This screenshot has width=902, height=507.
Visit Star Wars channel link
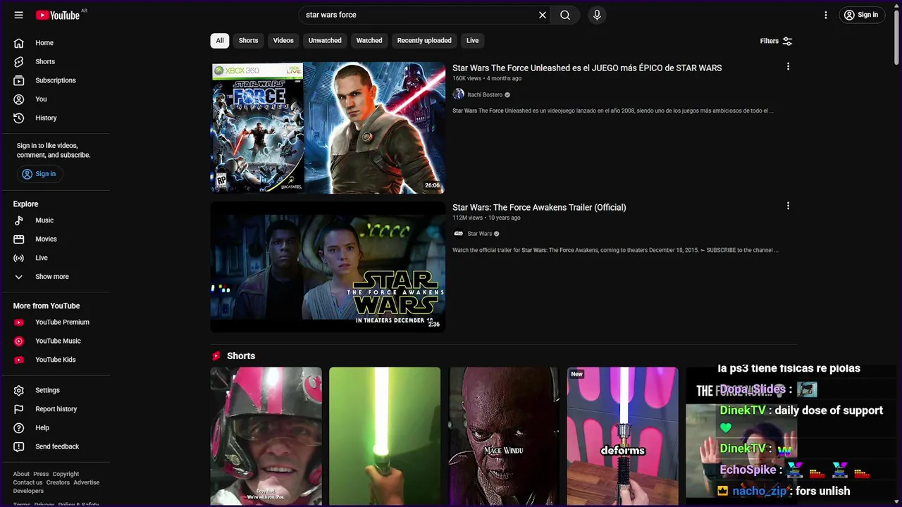[480, 234]
